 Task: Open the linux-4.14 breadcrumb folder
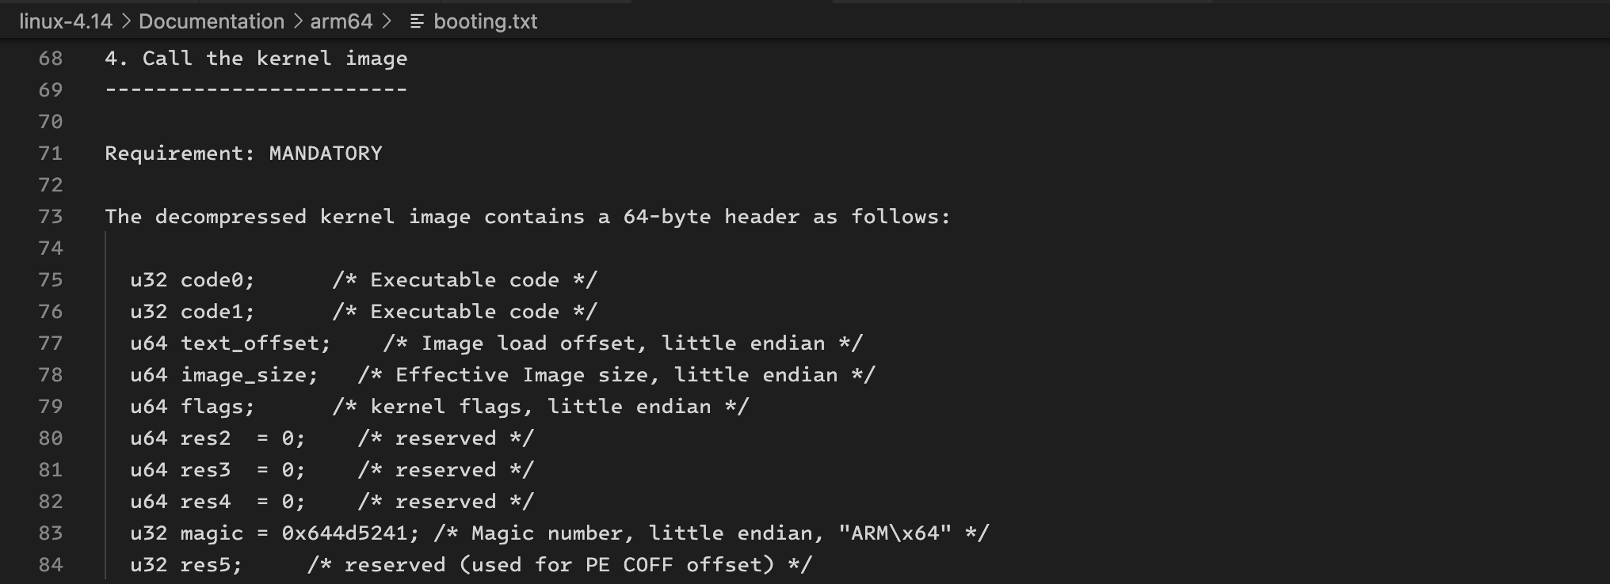point(66,21)
